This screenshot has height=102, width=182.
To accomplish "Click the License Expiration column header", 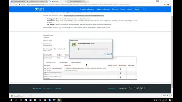I will [113, 65].
